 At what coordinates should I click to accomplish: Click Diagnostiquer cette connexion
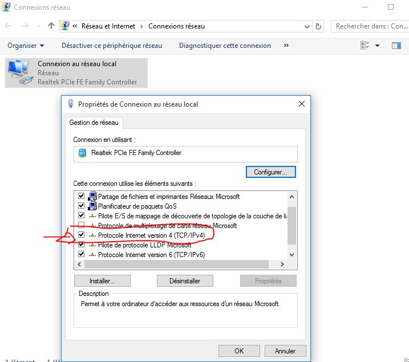pos(225,46)
